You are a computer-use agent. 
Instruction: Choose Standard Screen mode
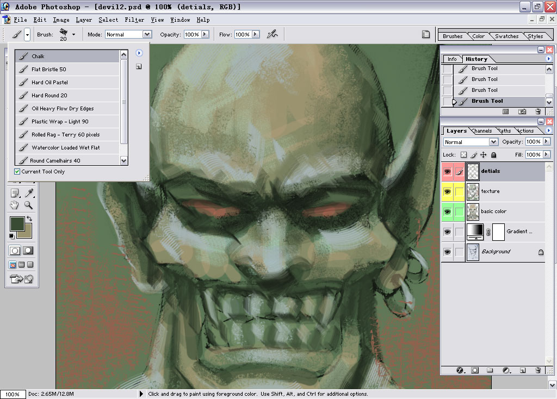click(x=13, y=265)
